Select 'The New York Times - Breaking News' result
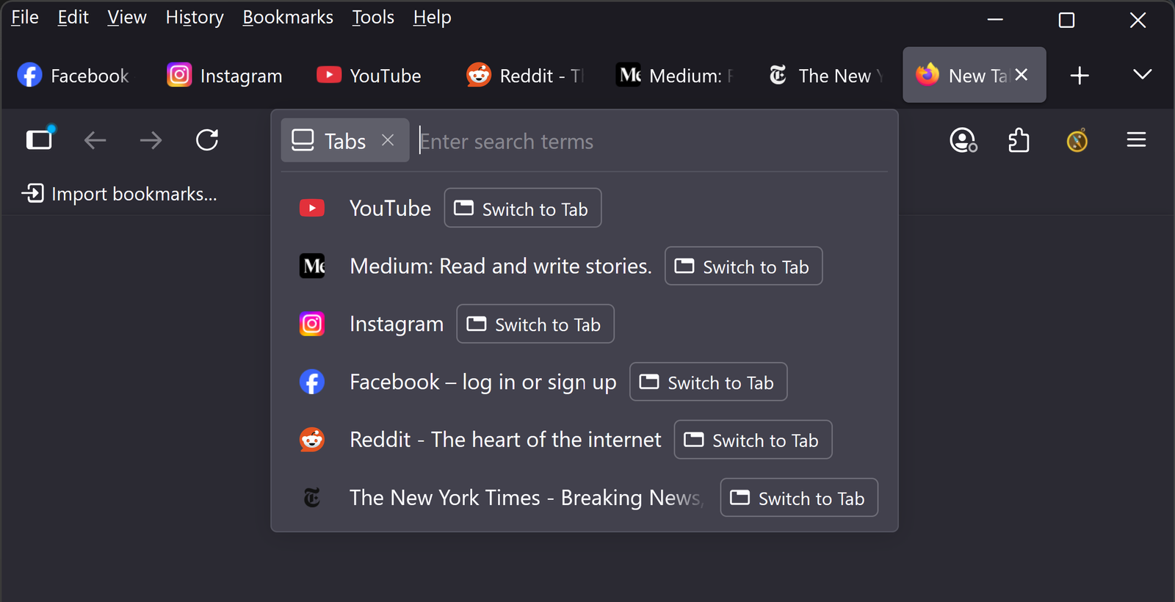The width and height of the screenshot is (1175, 602). 526,498
